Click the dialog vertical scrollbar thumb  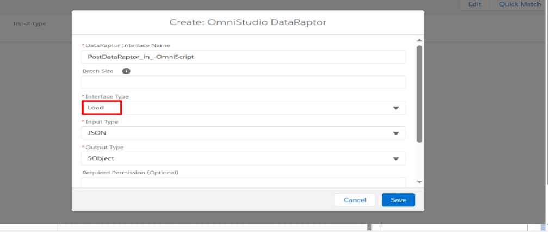point(419,94)
